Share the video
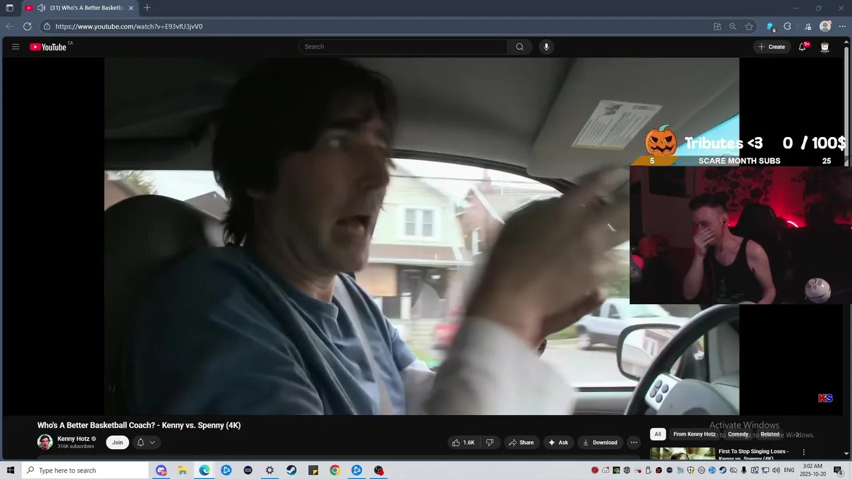Image resolution: width=852 pixels, height=479 pixels. coord(521,442)
